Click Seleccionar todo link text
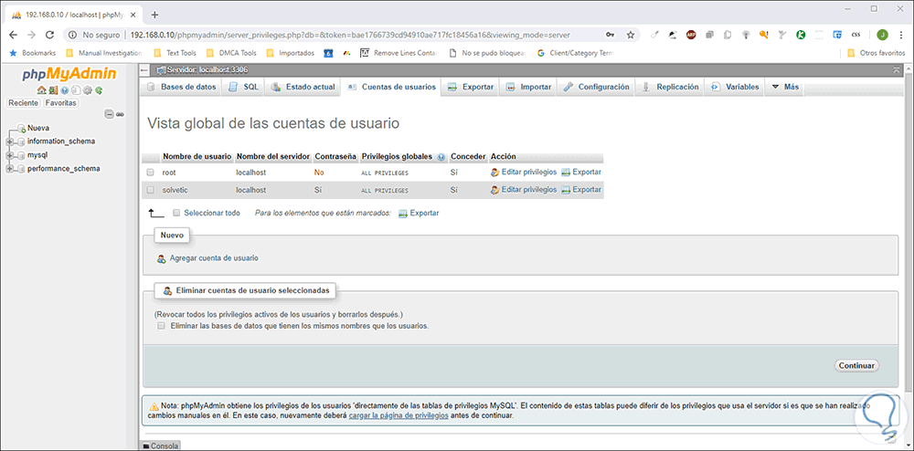The height and width of the screenshot is (451, 914). (x=212, y=213)
